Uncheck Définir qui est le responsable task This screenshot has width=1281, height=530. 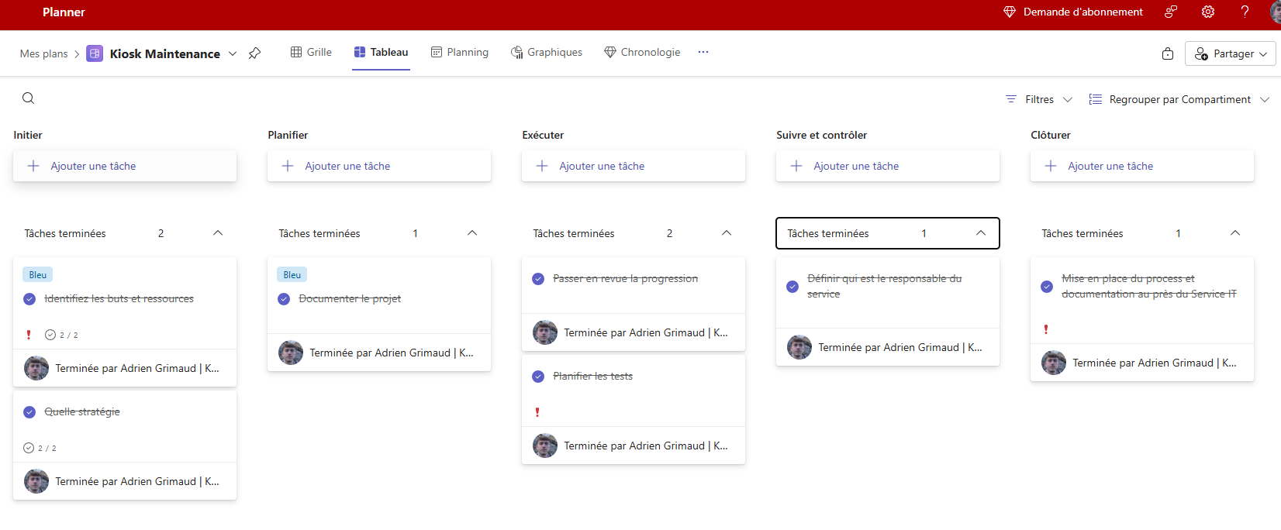point(792,287)
